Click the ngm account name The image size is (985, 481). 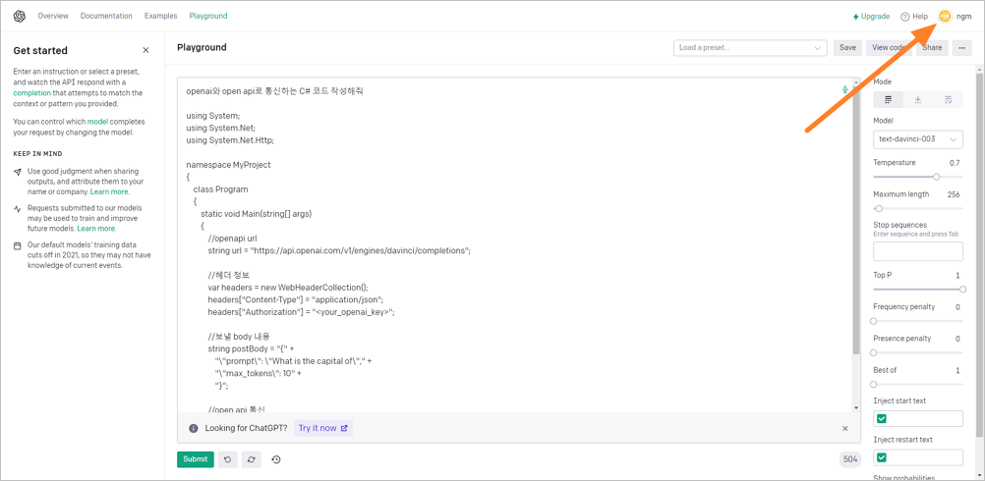pos(963,17)
